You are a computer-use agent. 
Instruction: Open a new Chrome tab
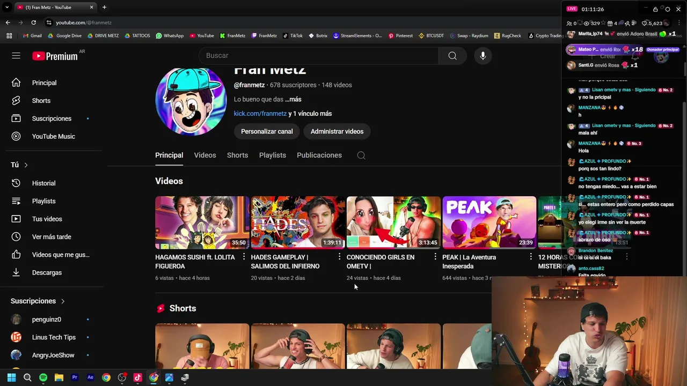click(104, 8)
